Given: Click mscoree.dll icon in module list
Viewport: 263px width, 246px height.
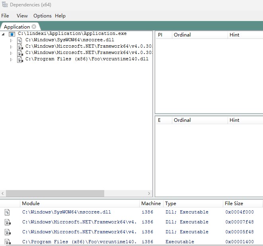Looking at the screenshot, I should point(7,212).
